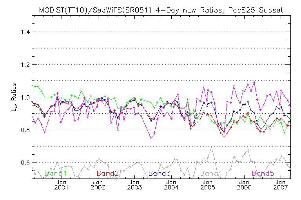Click the red Band2 legend label
The width and height of the screenshot is (301, 200).
pos(108,173)
